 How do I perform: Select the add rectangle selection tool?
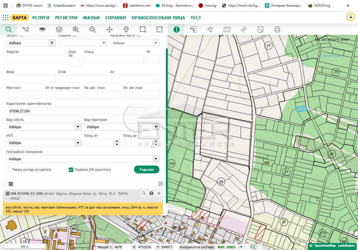(143, 29)
